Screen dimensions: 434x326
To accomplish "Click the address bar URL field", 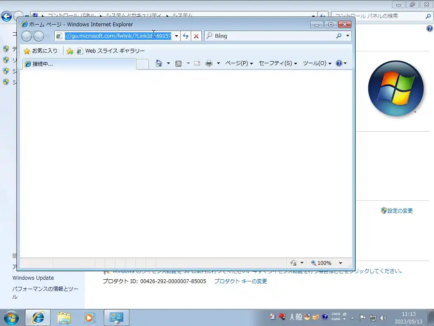I will point(118,36).
